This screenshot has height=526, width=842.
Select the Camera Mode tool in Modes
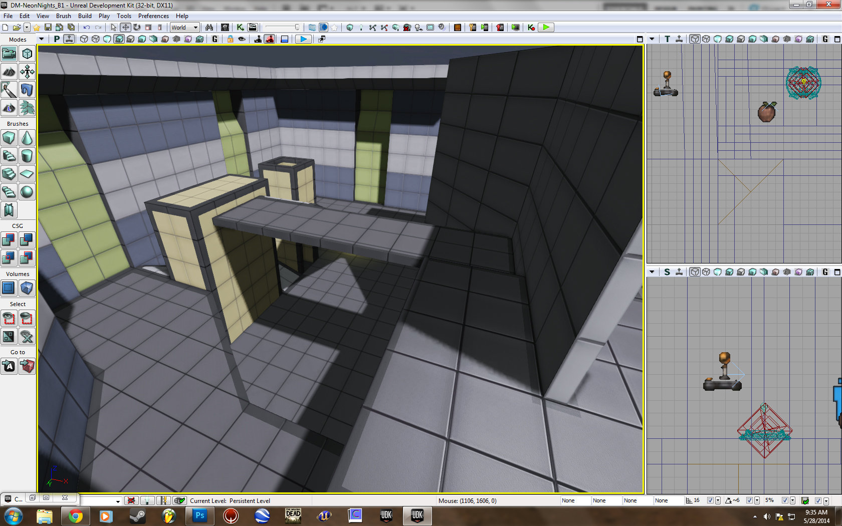(9, 54)
